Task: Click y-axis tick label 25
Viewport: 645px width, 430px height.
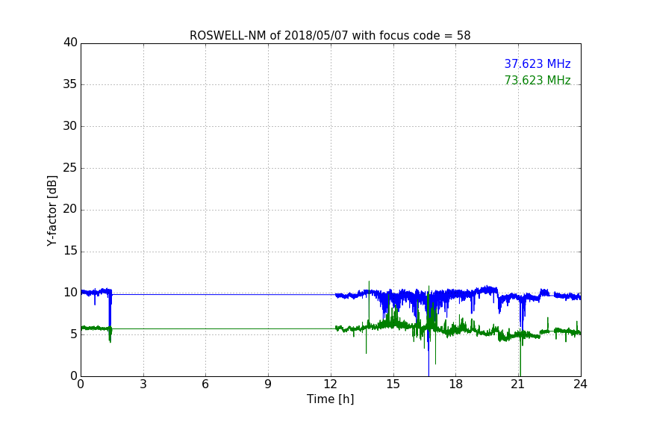Action: 70,168
